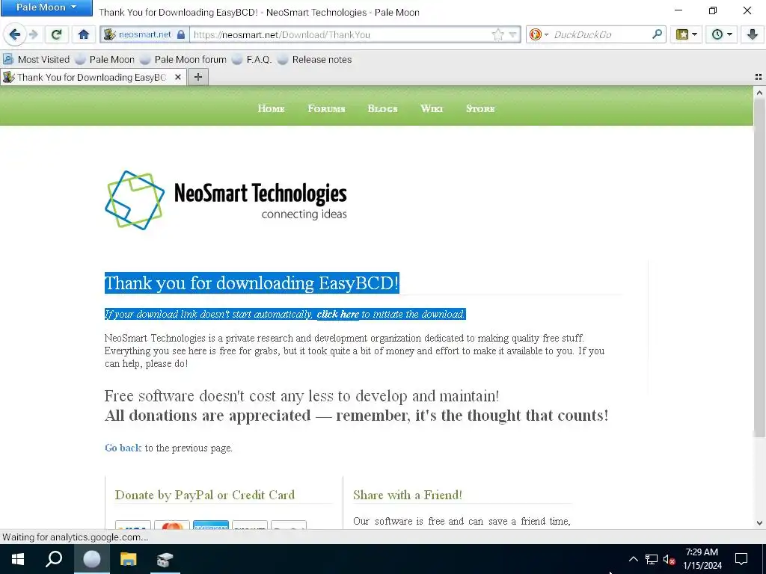Open the Pale Moon forum bookmark
Viewport: 766px width, 574px height.
click(x=183, y=60)
